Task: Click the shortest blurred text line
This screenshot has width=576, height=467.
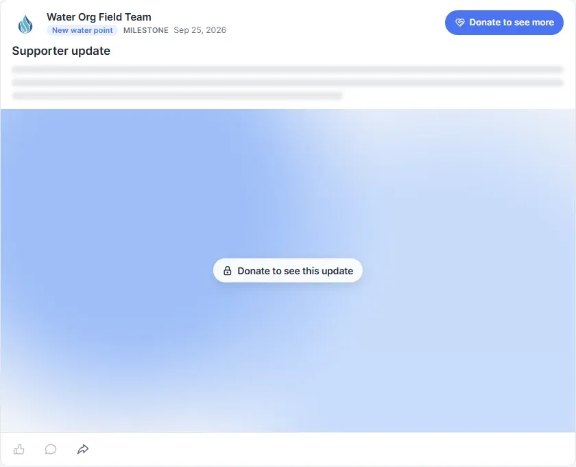Action: [x=177, y=96]
